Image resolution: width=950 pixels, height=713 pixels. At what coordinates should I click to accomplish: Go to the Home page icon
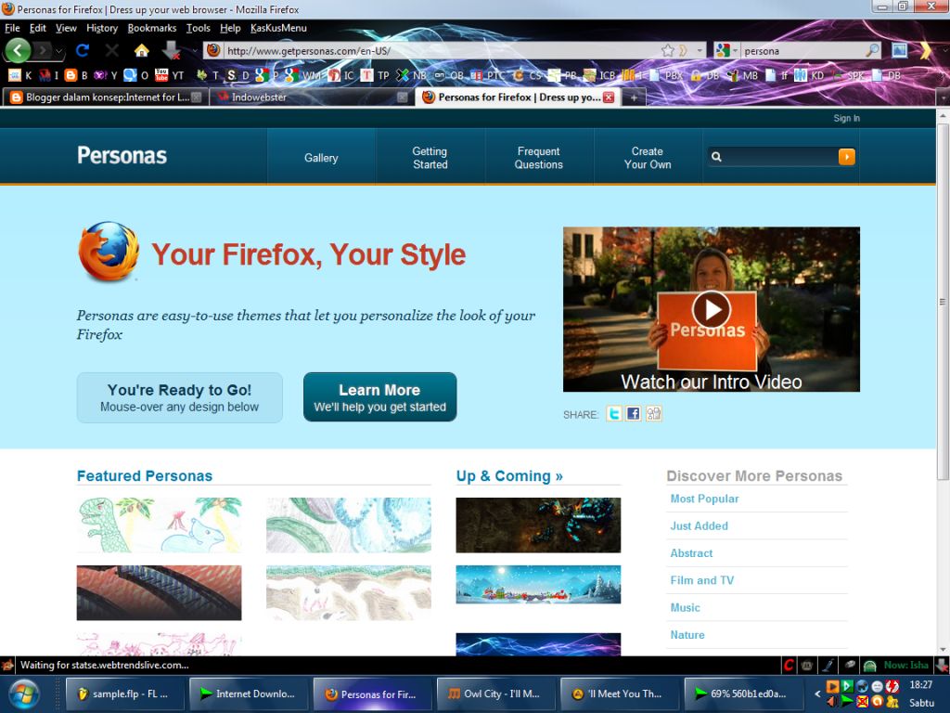(x=142, y=50)
